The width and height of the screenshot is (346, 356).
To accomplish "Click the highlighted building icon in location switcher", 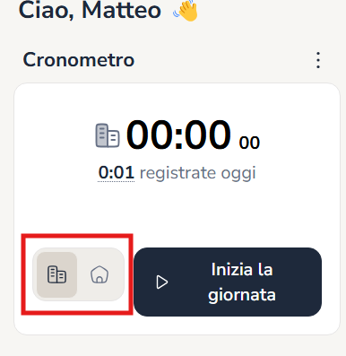I will coord(56,274).
